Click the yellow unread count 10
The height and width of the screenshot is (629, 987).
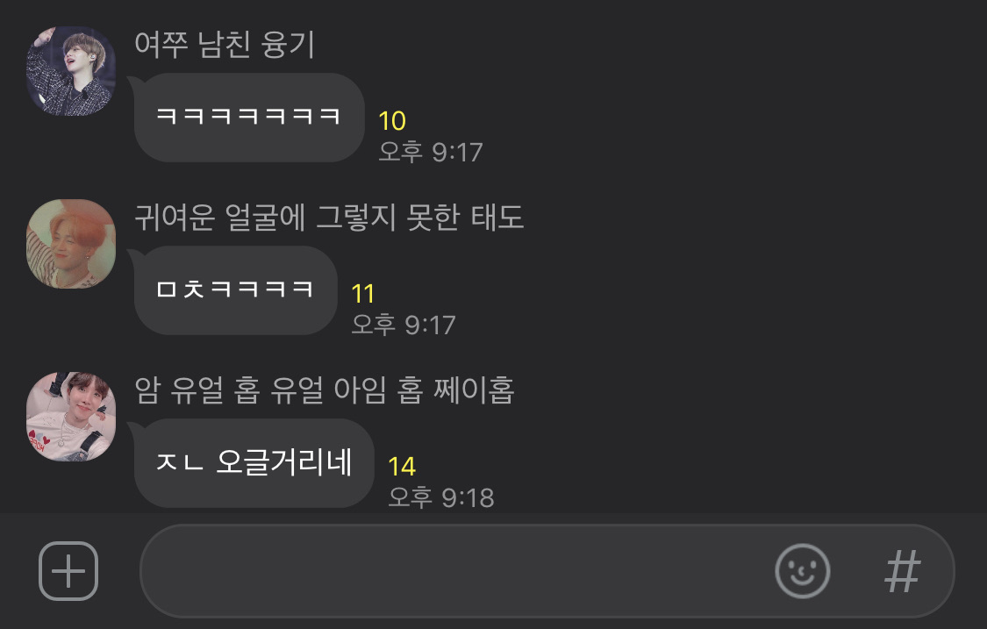pyautogui.click(x=392, y=121)
